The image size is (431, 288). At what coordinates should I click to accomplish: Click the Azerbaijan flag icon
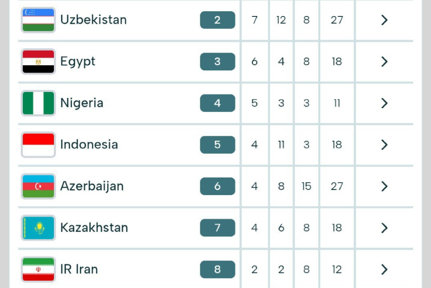tap(38, 186)
